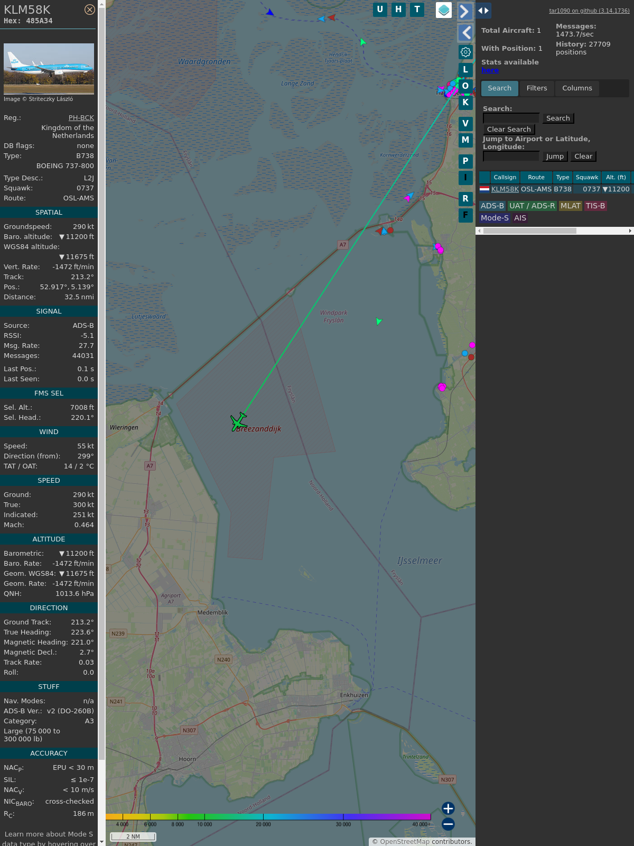Toggle sidebar width double-arrow icon
The width and height of the screenshot is (634, 846).
coord(483,10)
